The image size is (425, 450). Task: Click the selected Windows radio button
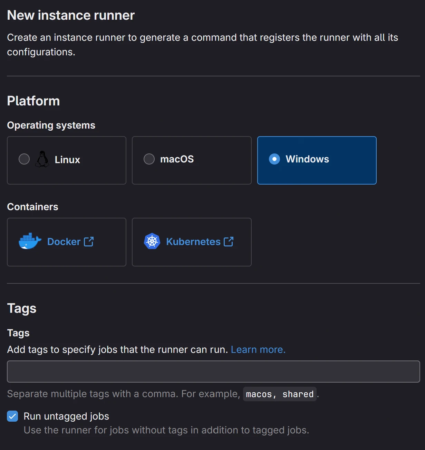pyautogui.click(x=274, y=159)
